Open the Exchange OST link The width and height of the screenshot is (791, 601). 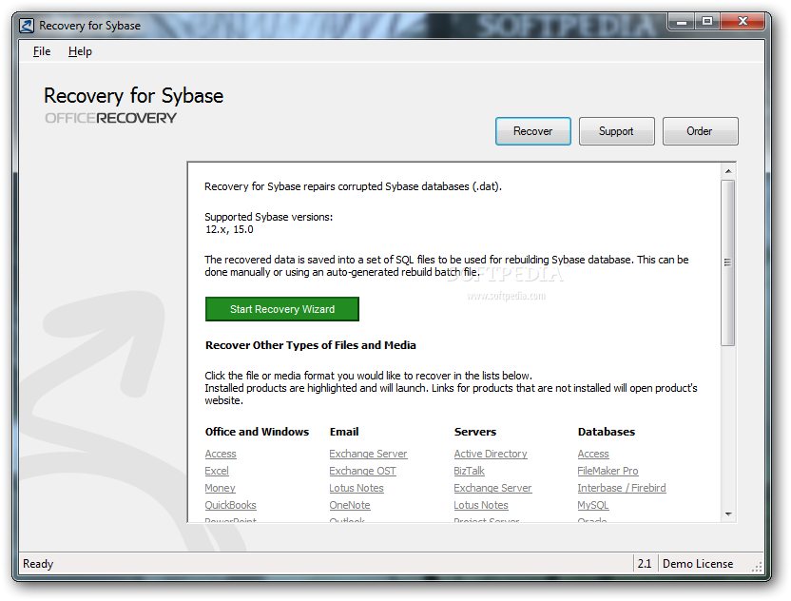tap(363, 471)
